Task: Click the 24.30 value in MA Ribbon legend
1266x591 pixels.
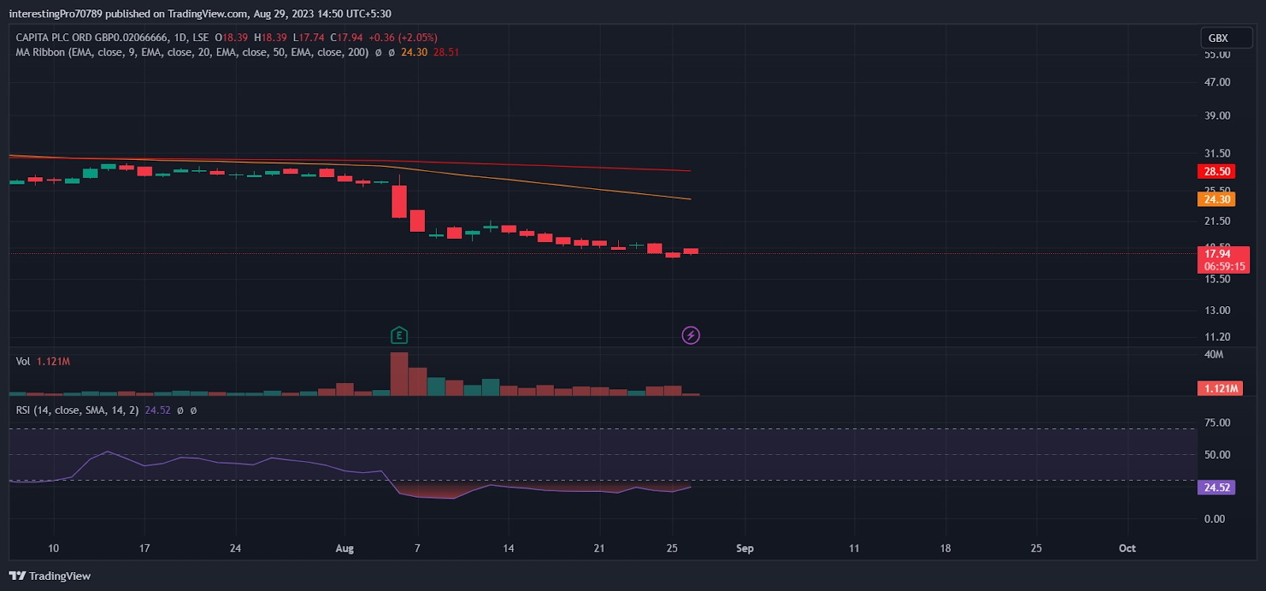Action: 414,52
